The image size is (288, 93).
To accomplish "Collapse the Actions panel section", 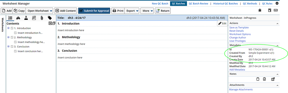I will pyautogui.click(x=277, y=23).
